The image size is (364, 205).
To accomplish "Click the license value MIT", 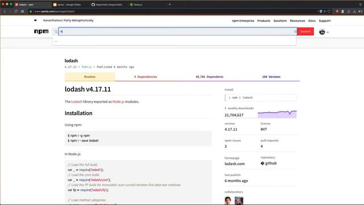I will tap(264, 129).
